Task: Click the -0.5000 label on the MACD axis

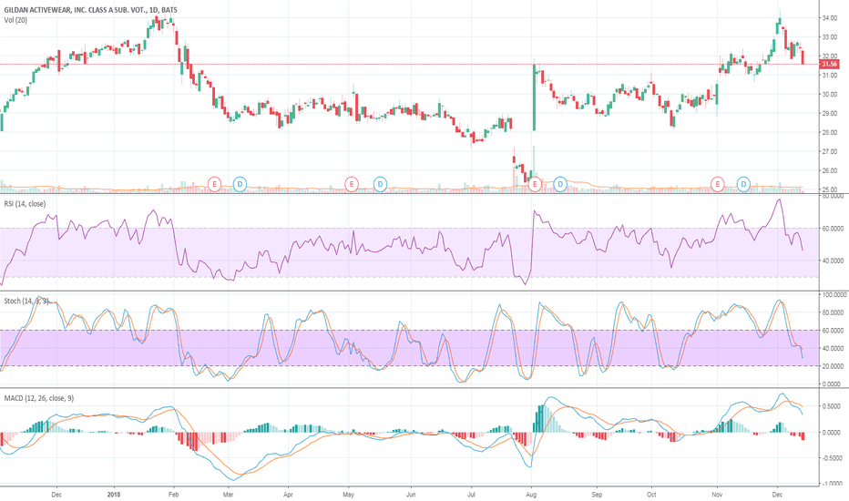Action: click(x=831, y=458)
